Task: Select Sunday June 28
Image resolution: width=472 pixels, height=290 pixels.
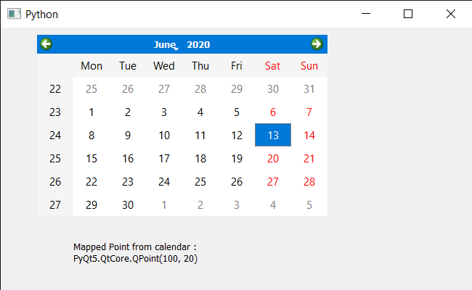Action: pos(309,181)
